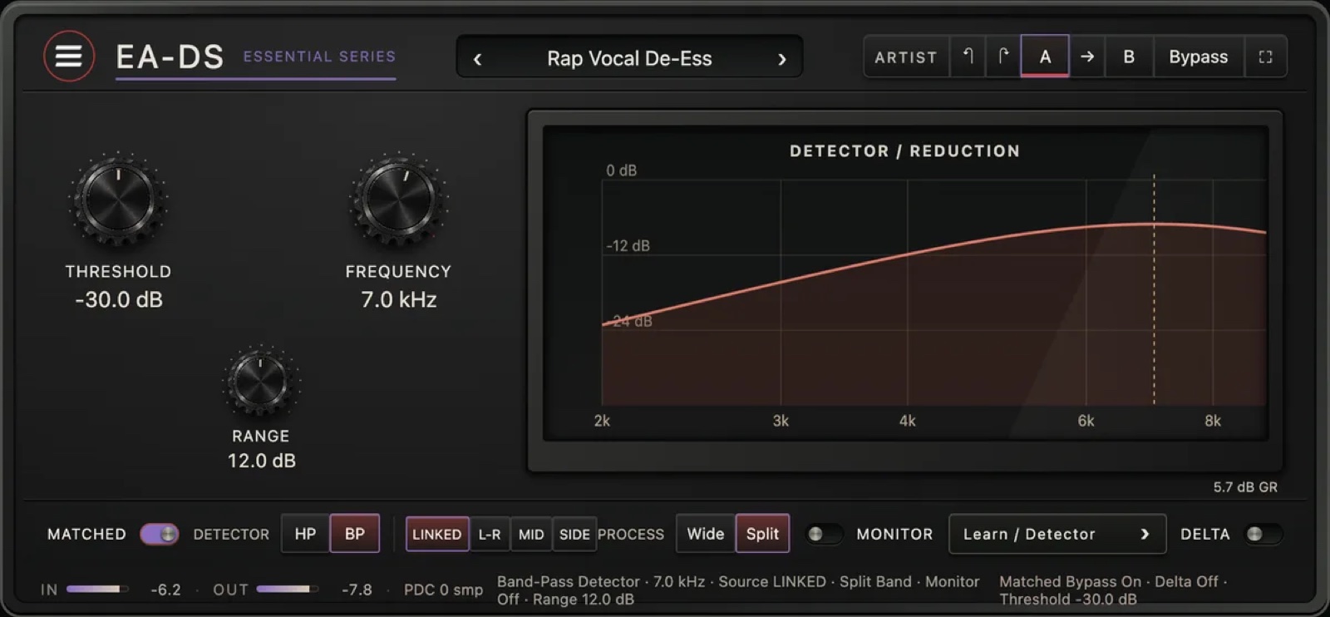
Task: Toggle fullscreen resize icon
Action: click(1265, 57)
